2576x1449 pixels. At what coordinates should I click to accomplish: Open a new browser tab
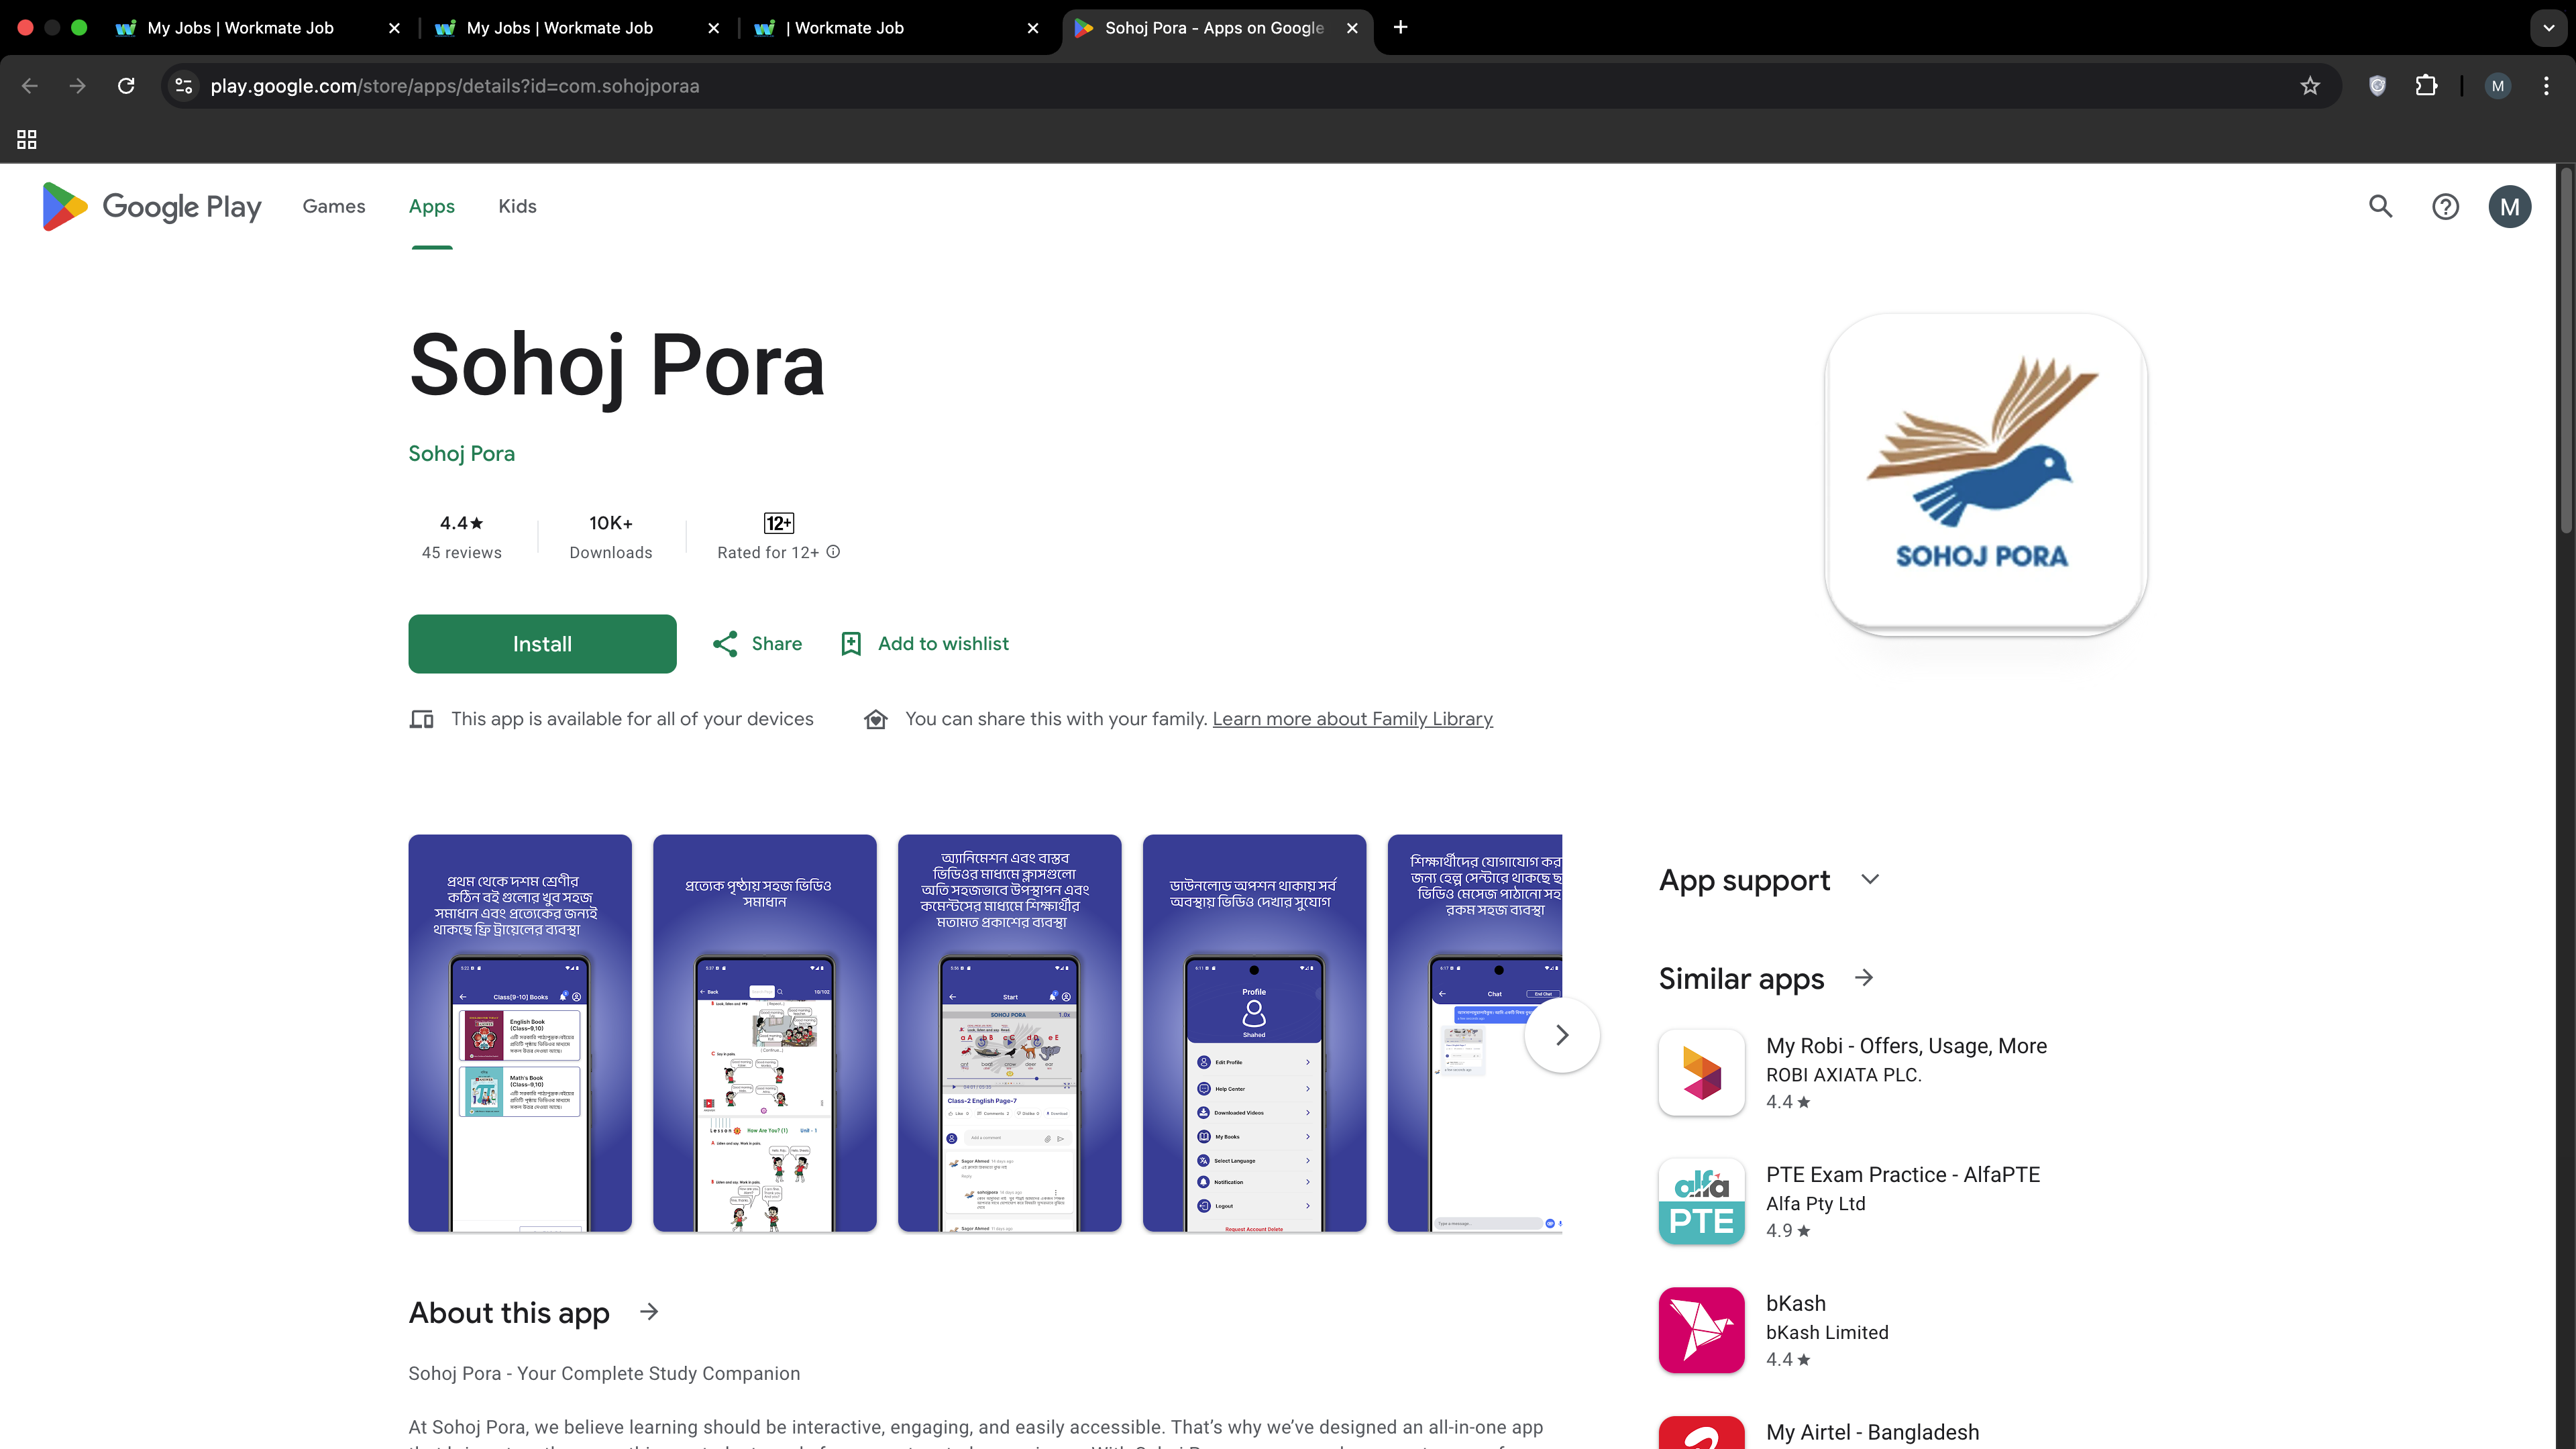tap(1400, 28)
